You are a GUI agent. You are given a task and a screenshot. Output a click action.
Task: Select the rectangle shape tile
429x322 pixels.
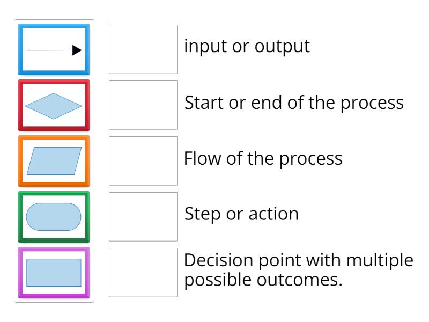(x=54, y=273)
